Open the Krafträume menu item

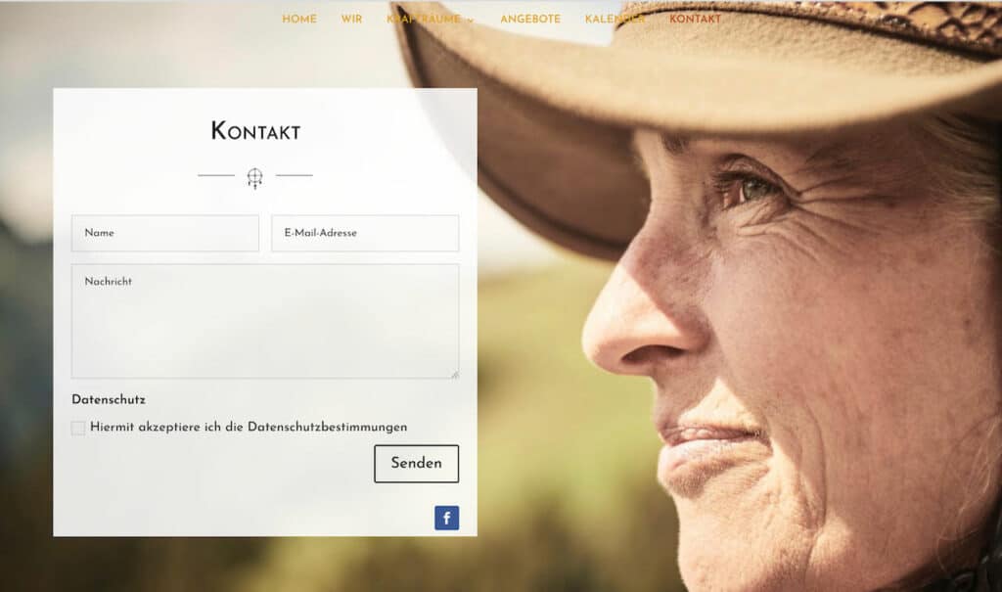click(x=424, y=20)
